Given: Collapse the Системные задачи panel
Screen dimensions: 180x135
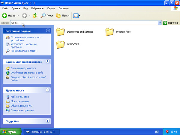Looking at the screenshot, I should pyautogui.click(x=48, y=30).
